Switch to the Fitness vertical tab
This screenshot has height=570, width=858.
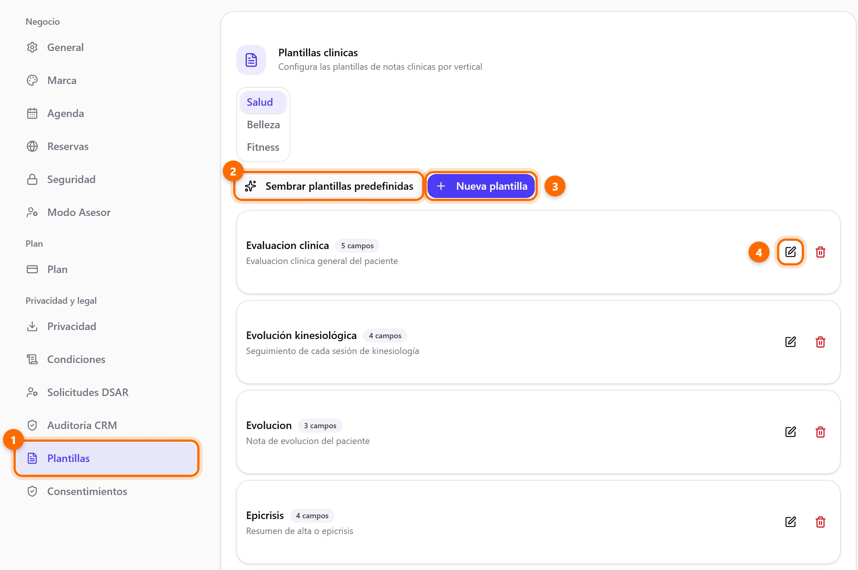[263, 147]
